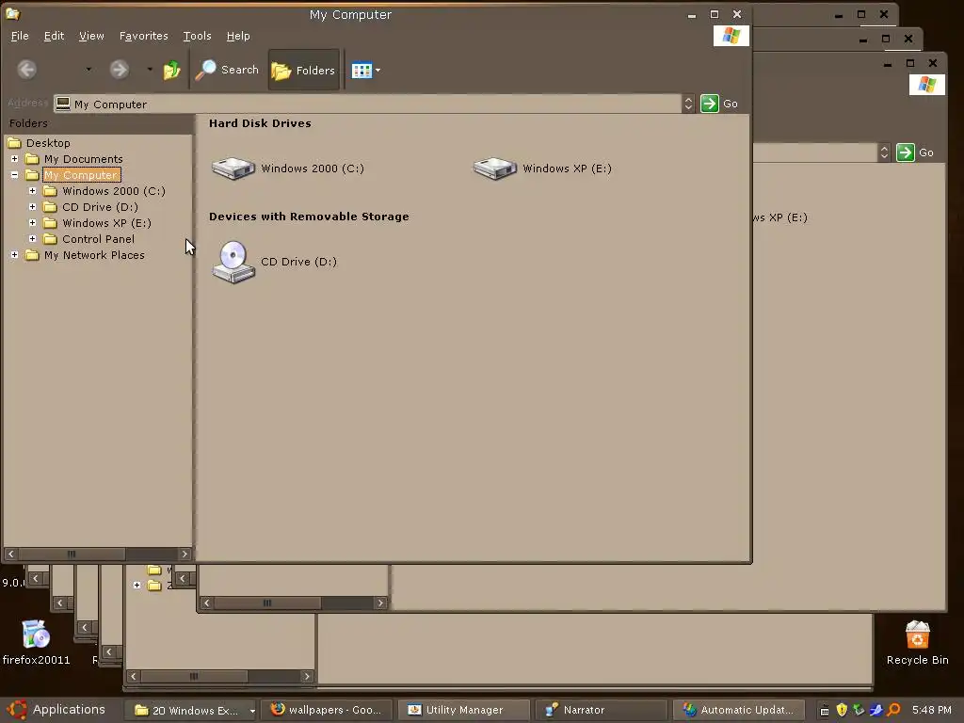Select Control Panel in the folder tree
The height and width of the screenshot is (723, 964).
98,239
